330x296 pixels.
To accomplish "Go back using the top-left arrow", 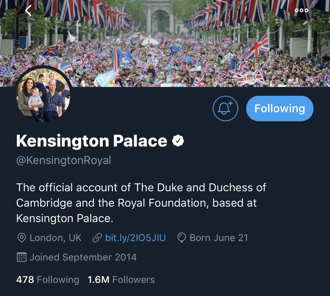I will [x=28, y=10].
